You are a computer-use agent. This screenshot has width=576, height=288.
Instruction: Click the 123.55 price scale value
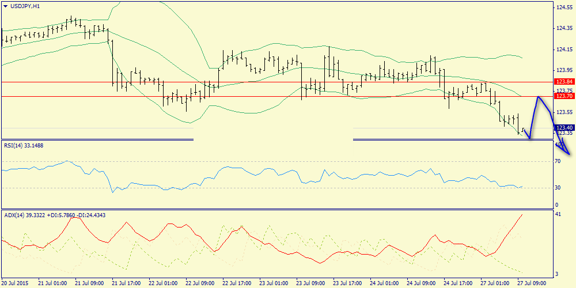point(564,112)
